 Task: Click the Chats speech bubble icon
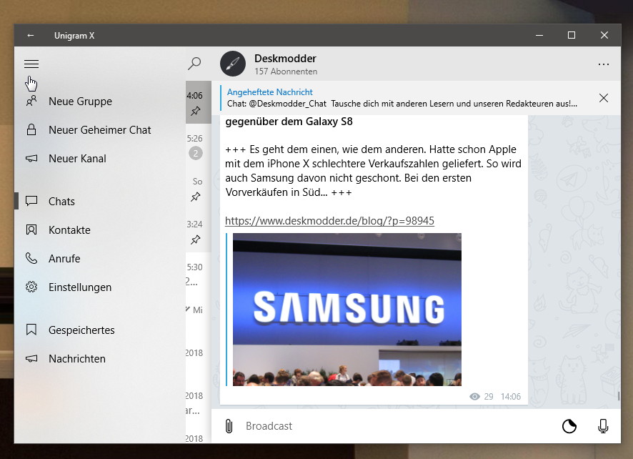[x=31, y=201]
